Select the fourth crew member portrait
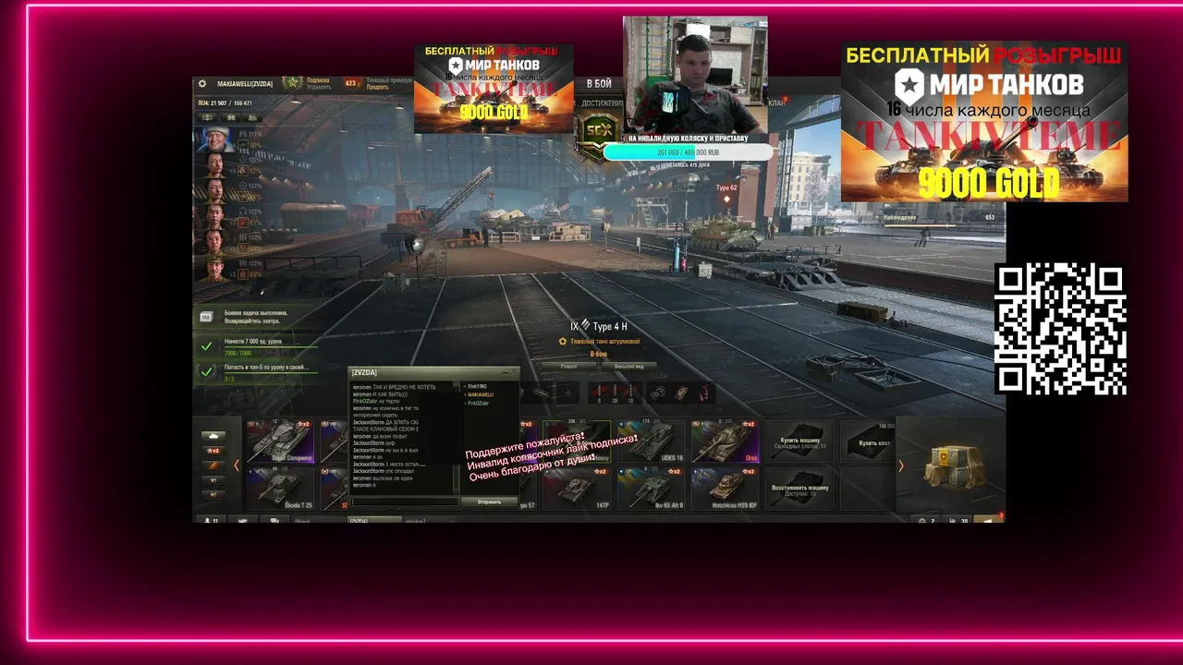The width and height of the screenshot is (1183, 665). coord(213,216)
